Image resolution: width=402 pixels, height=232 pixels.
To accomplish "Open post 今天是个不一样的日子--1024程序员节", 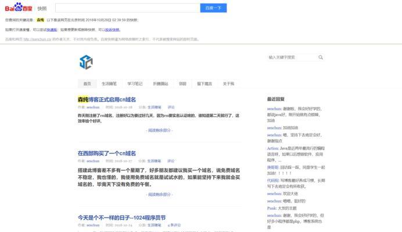I will pos(122,217).
